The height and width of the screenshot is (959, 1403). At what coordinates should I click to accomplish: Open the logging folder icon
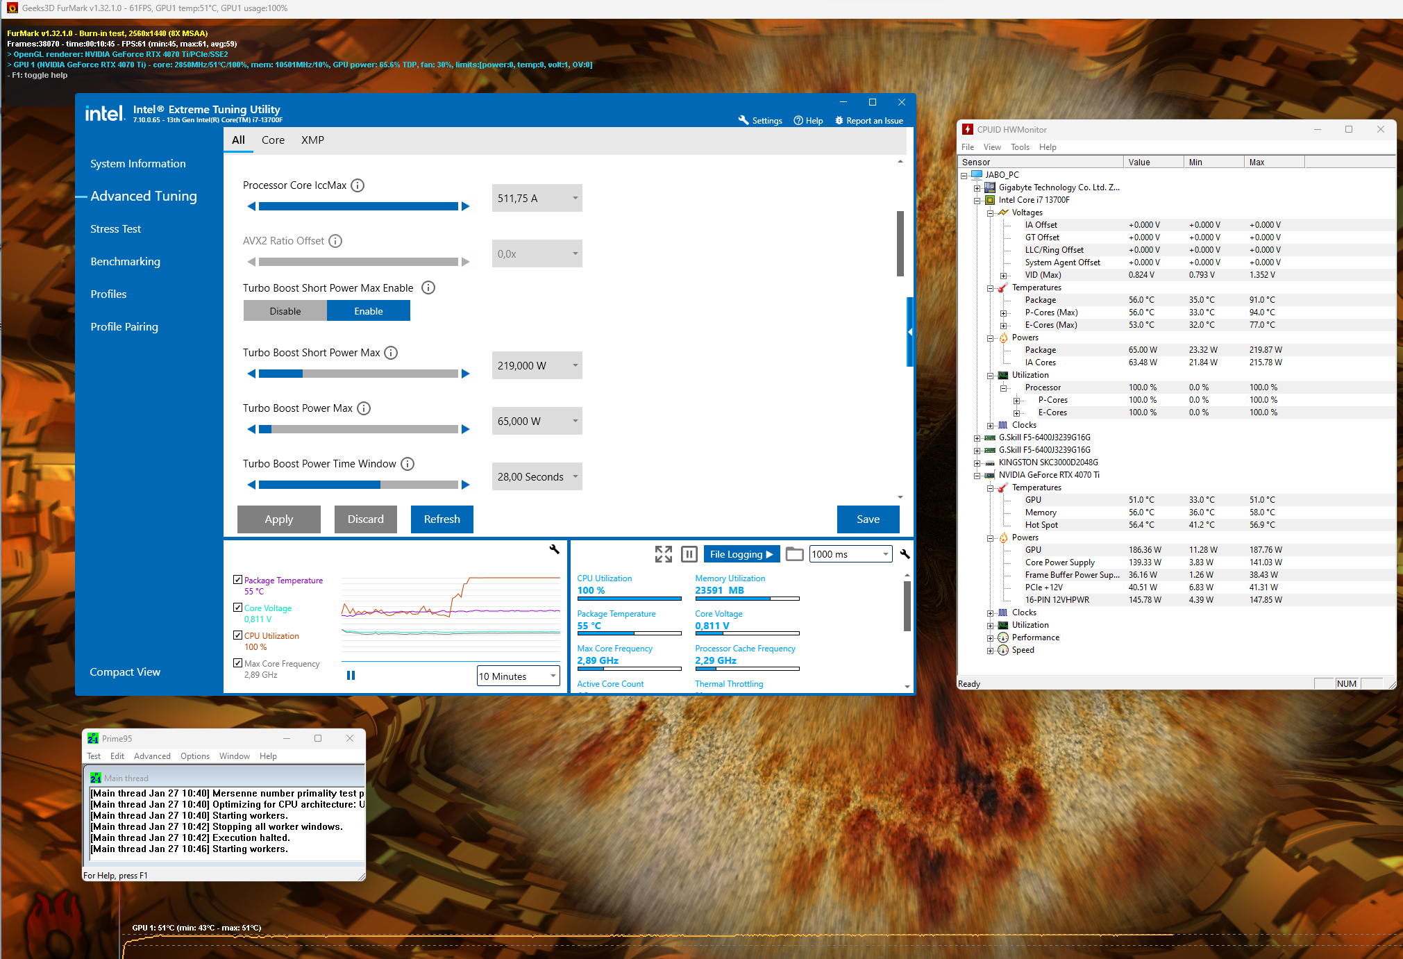pyautogui.click(x=794, y=553)
